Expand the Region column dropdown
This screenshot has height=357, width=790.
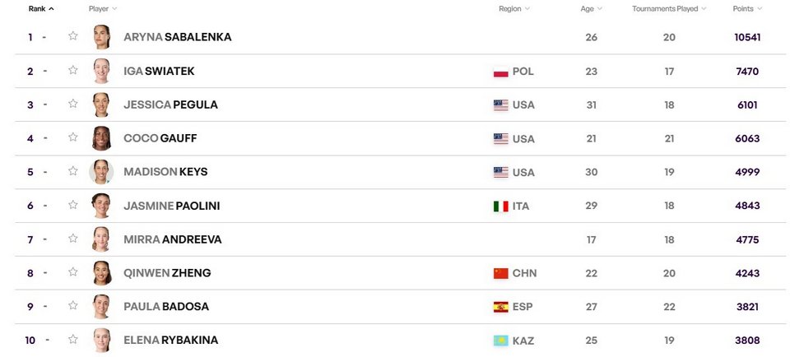514,8
